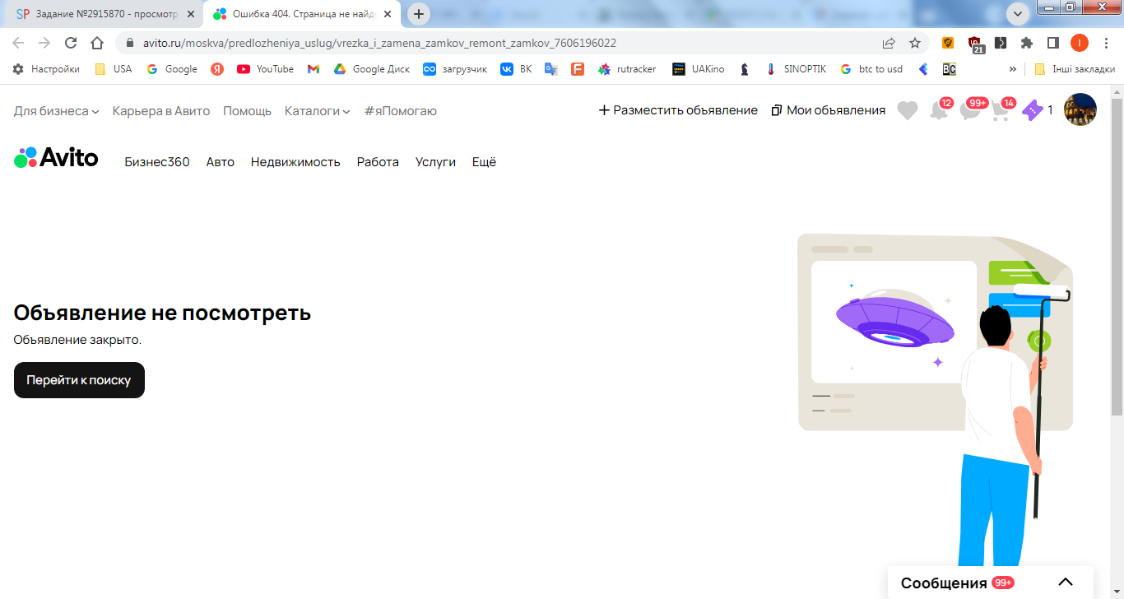Open the Карьера в Авито link

click(x=161, y=110)
